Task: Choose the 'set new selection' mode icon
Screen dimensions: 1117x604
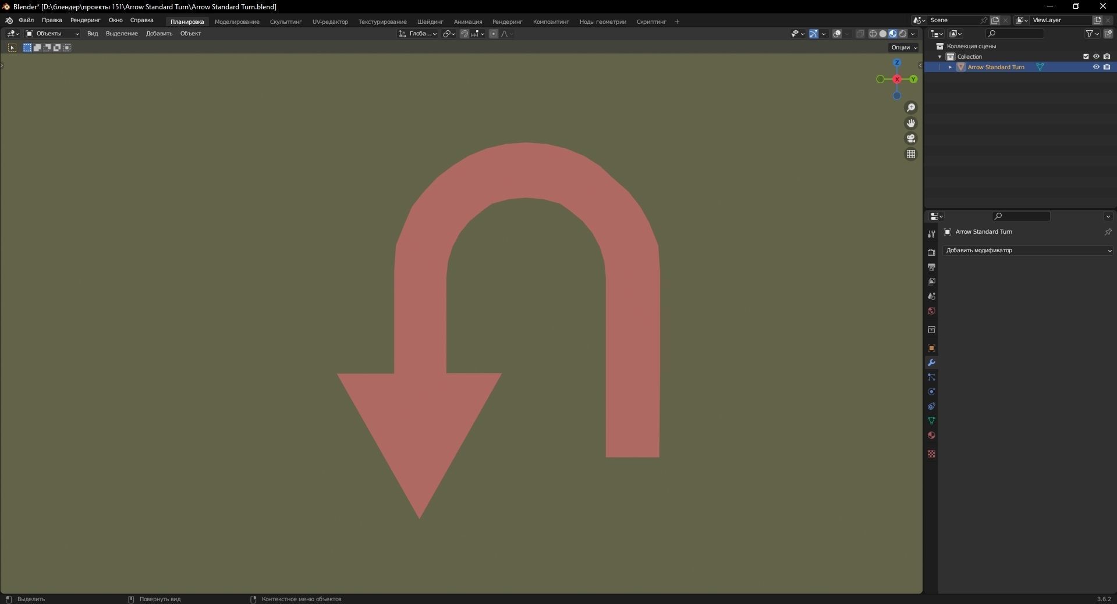Action: click(27, 48)
